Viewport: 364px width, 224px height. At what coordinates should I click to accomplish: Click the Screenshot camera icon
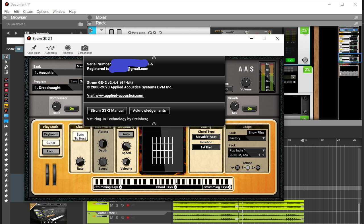[85, 48]
